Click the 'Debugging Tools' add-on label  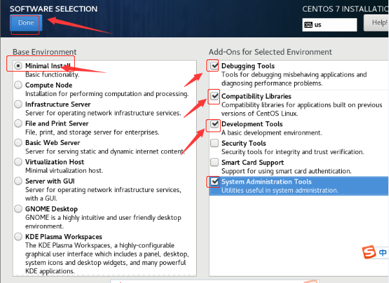(248, 66)
